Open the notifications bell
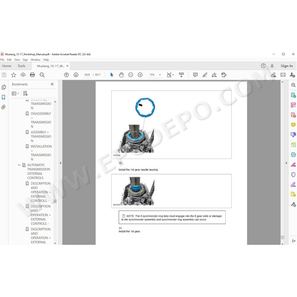 click(x=272, y=66)
